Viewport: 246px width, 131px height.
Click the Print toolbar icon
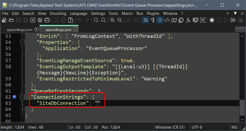47,20
